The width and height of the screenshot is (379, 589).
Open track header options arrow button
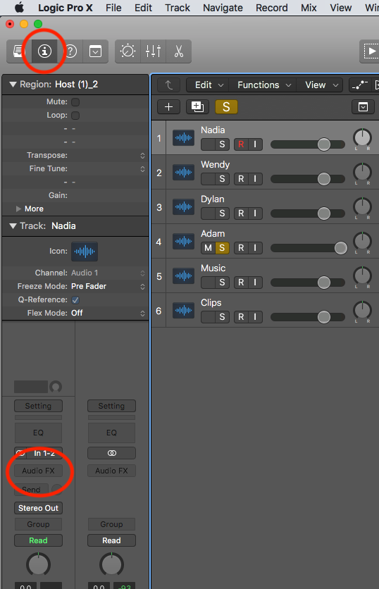coord(364,107)
